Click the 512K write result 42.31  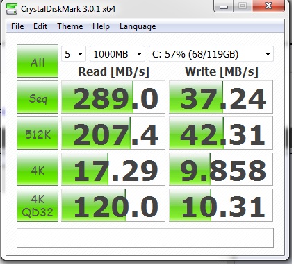click(x=221, y=133)
